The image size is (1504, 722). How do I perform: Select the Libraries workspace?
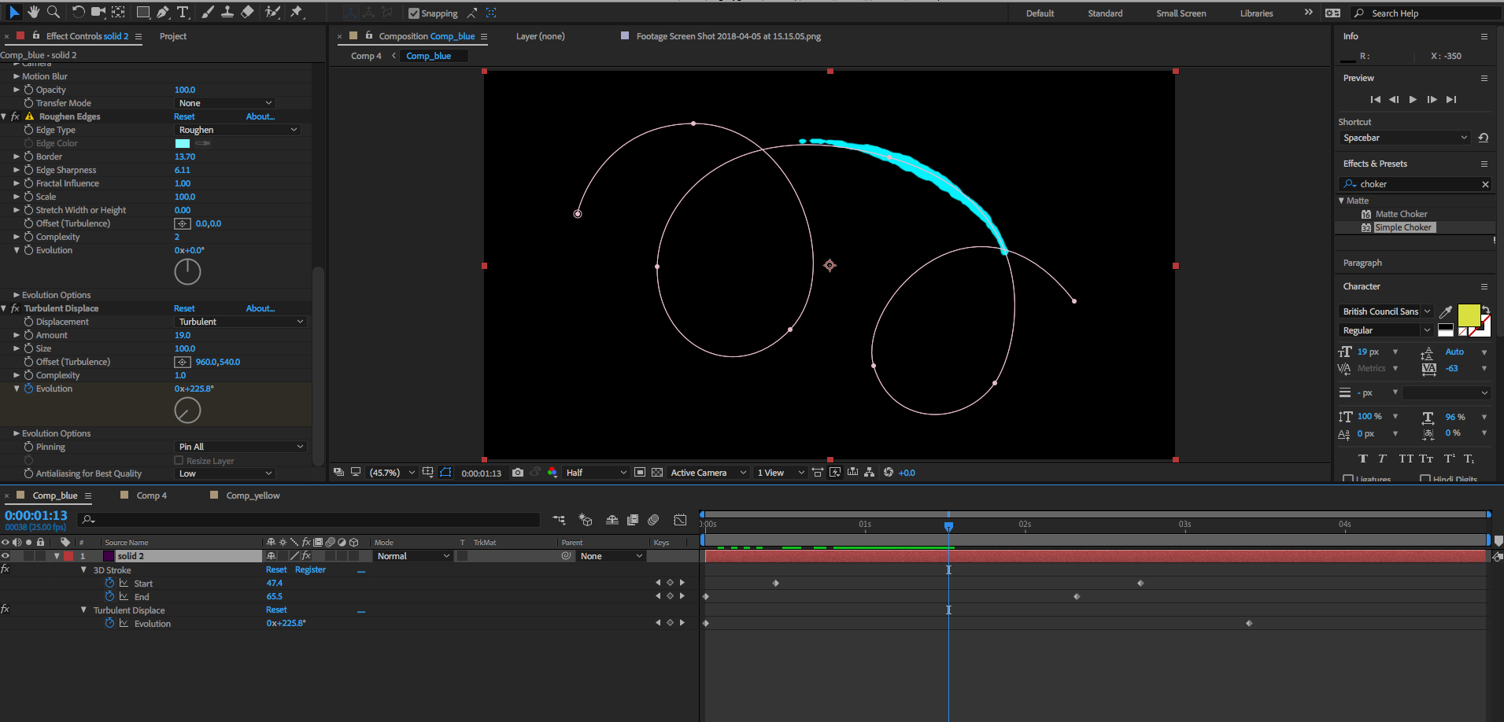pyautogui.click(x=1256, y=13)
